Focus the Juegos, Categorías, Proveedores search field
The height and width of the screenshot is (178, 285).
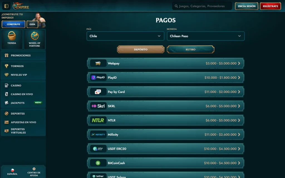click(x=202, y=6)
